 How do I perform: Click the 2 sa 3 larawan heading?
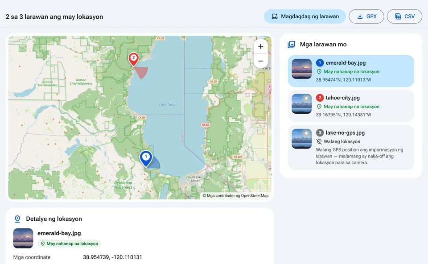point(54,16)
